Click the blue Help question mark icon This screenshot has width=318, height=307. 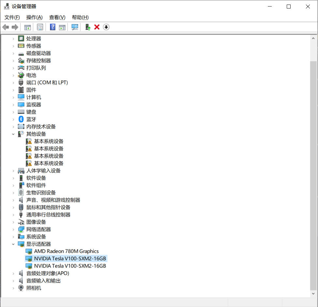click(52, 27)
